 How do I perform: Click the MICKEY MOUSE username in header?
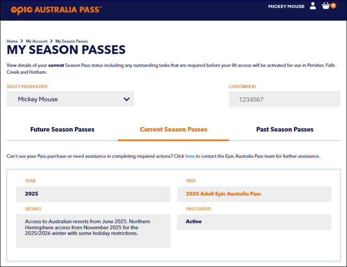286,7
